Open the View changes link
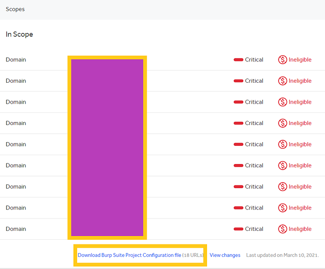 click(x=225, y=255)
